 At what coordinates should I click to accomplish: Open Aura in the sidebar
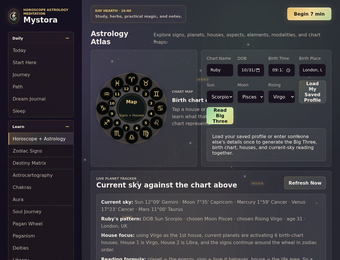[x=41, y=200]
